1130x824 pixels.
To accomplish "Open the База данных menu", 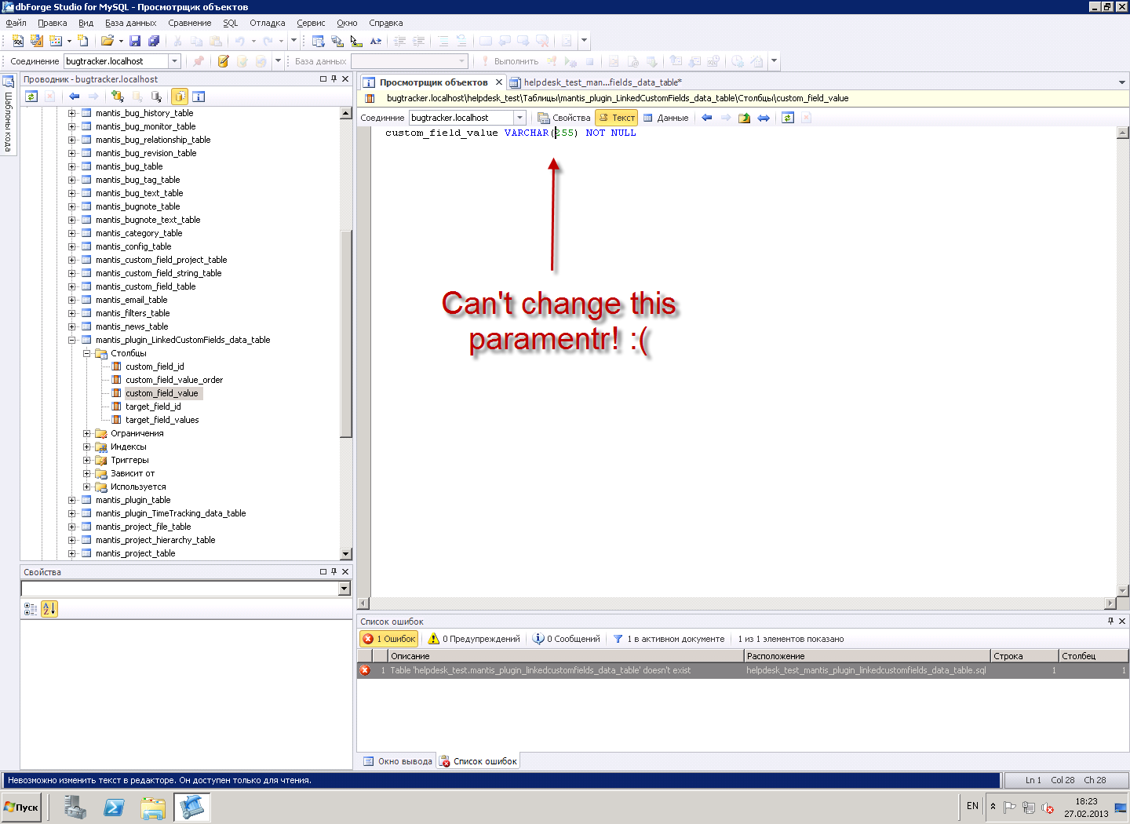I will [131, 23].
